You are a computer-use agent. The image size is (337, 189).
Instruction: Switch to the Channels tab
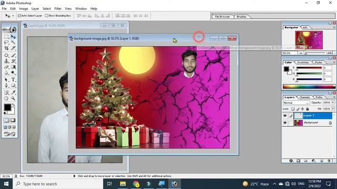coord(304,97)
